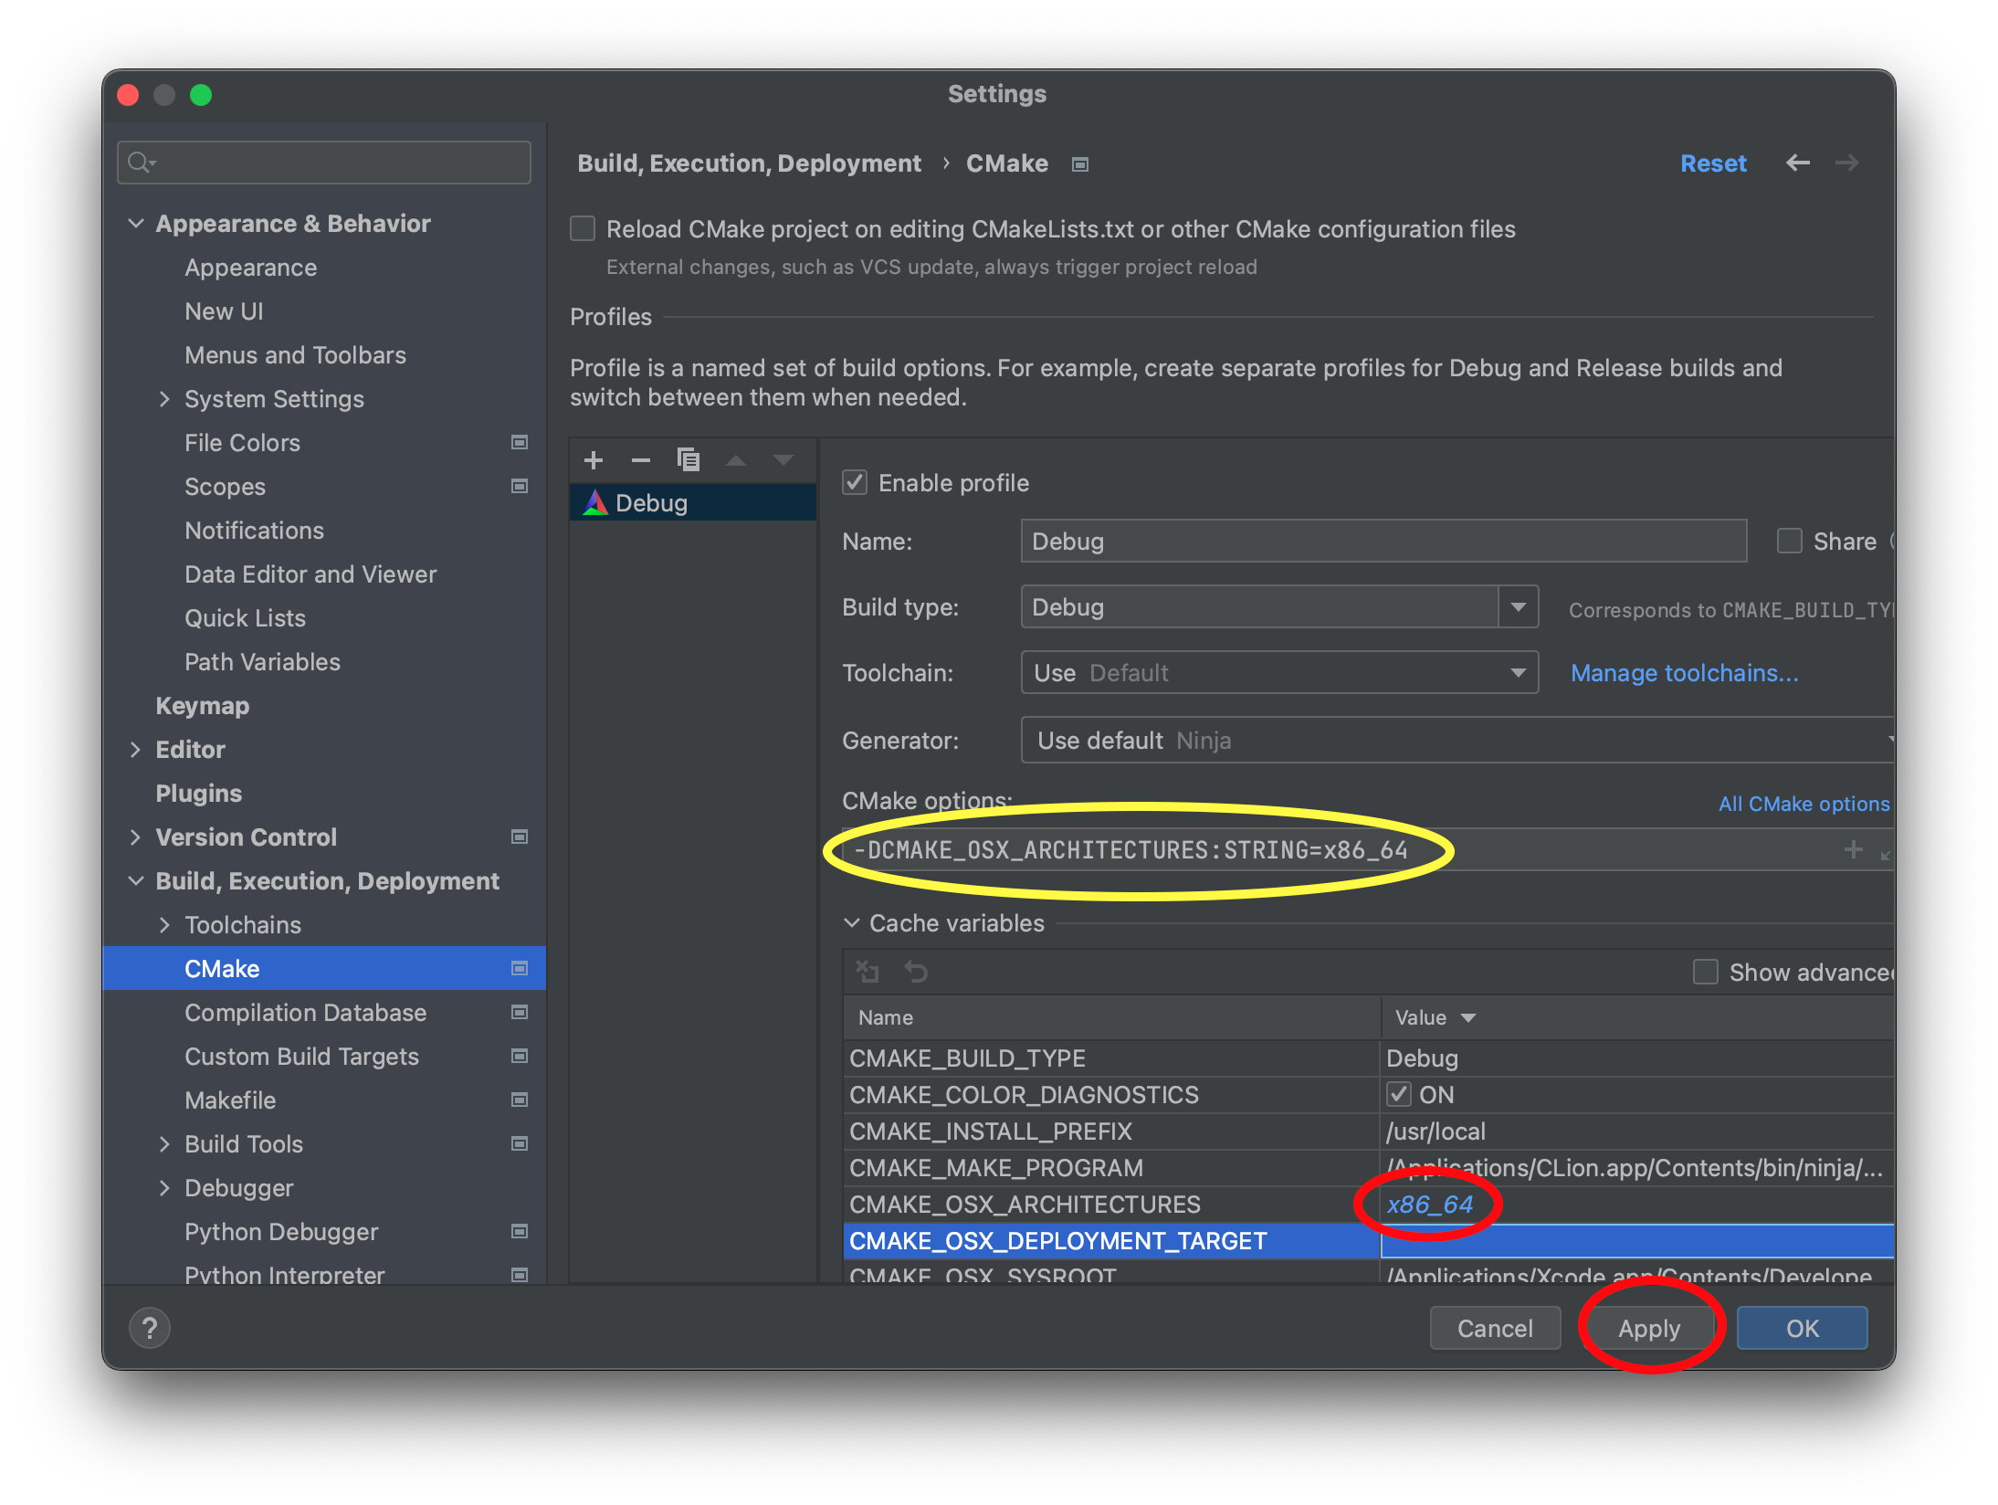Expand Version Control section
The image size is (1998, 1505).
(x=136, y=837)
